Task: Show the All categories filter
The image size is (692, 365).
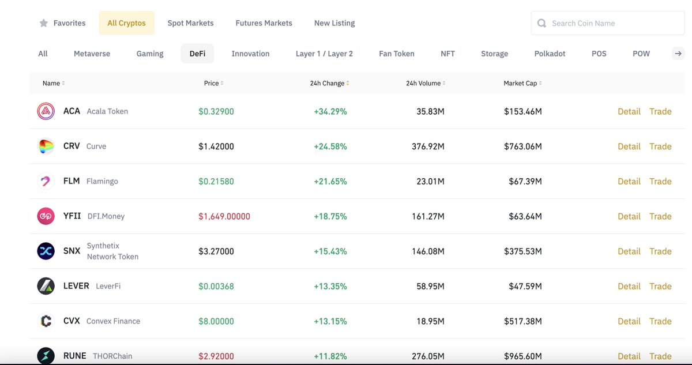Action: [x=43, y=54]
